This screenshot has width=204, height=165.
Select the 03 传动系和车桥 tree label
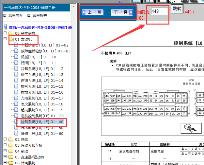point(29,145)
